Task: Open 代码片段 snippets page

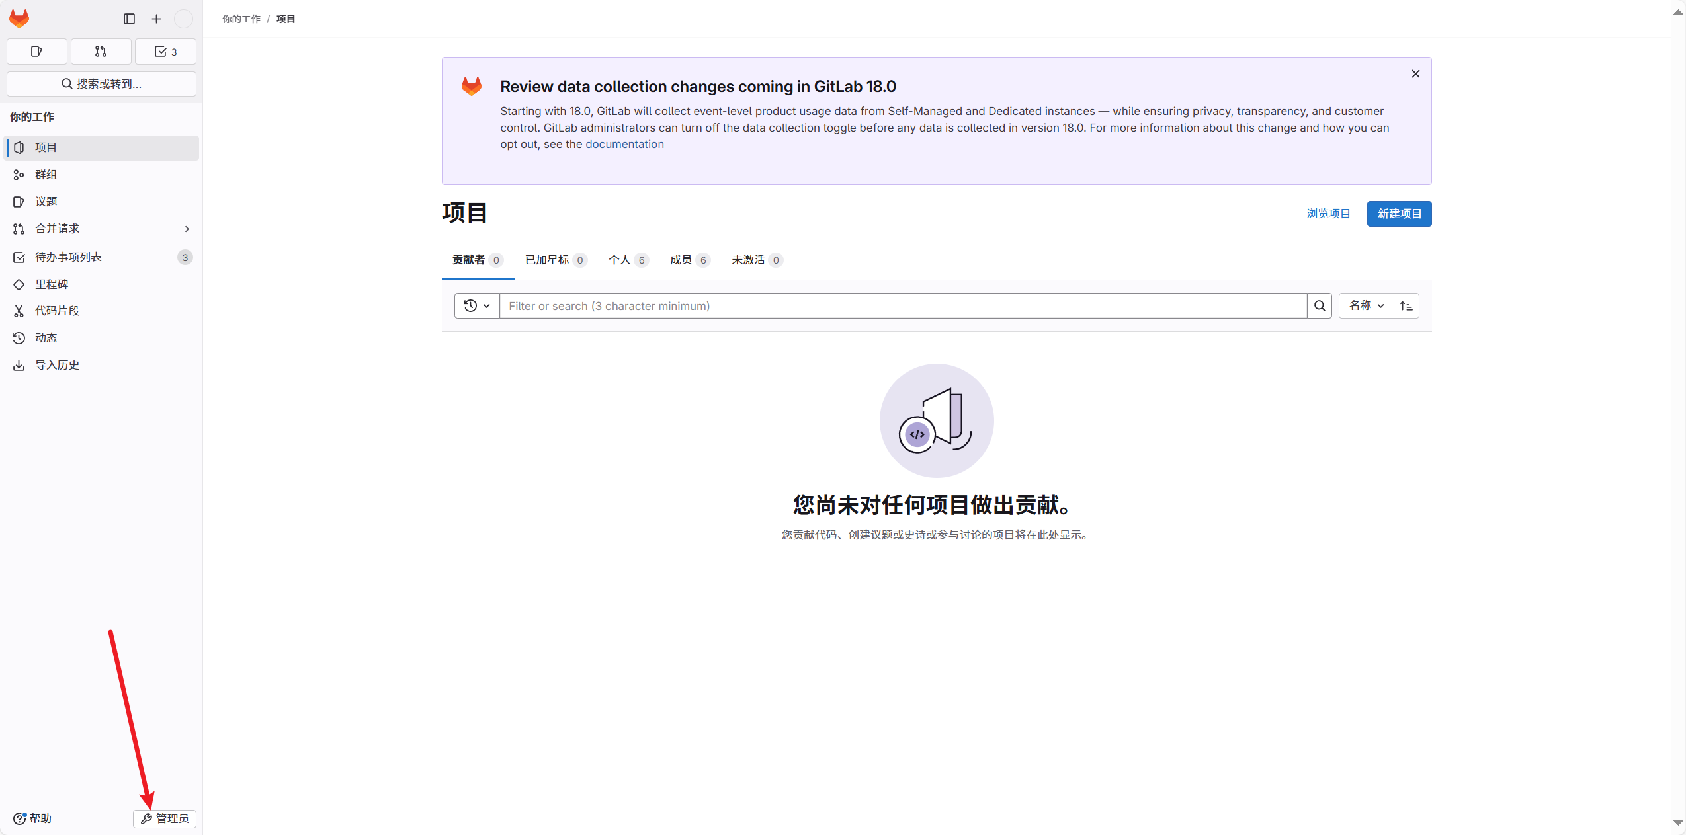Action: click(x=57, y=310)
